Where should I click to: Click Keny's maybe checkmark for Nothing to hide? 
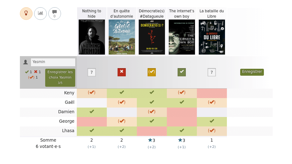[x=92, y=93]
